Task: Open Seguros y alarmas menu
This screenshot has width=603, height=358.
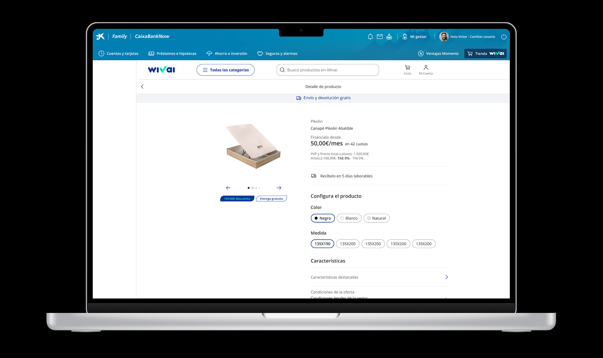Action: 277,54
